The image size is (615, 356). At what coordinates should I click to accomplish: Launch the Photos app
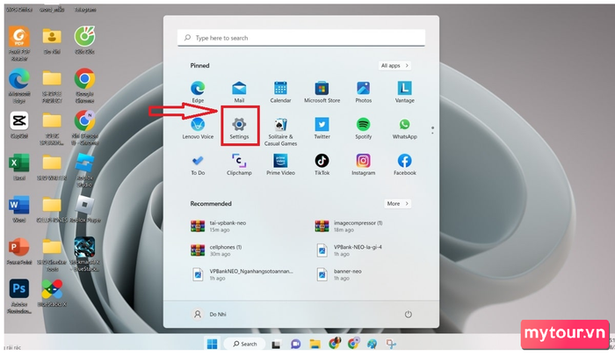click(363, 91)
